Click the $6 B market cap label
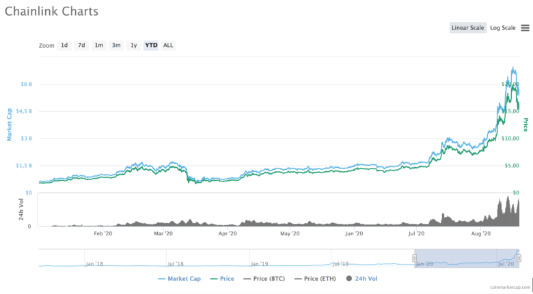The image size is (533, 294). pyautogui.click(x=26, y=84)
